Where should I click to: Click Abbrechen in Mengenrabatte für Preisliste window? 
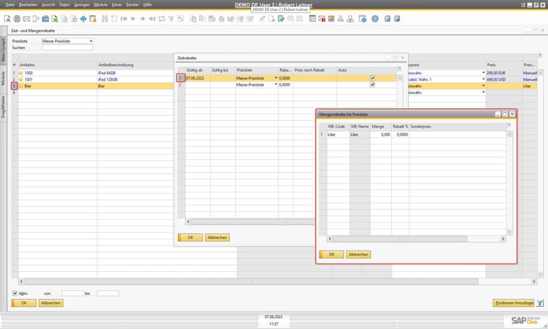358,254
